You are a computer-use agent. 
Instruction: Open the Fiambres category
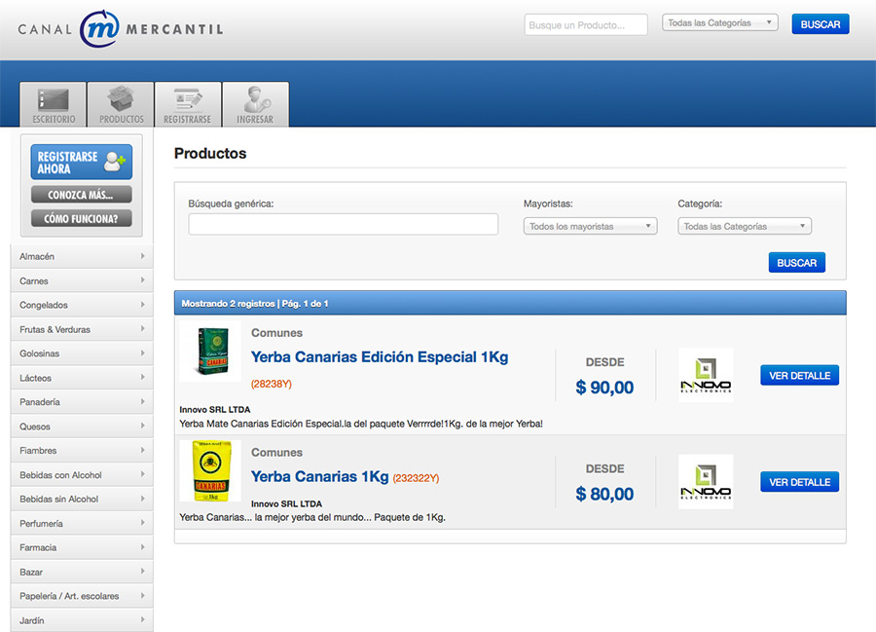coord(82,451)
